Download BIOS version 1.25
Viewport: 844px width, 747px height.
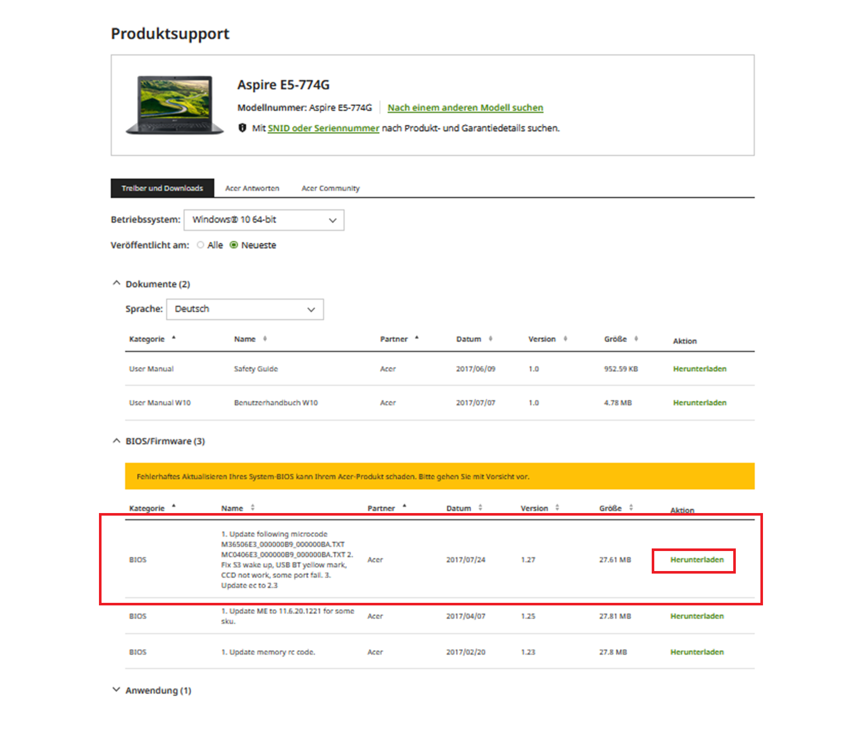click(697, 616)
